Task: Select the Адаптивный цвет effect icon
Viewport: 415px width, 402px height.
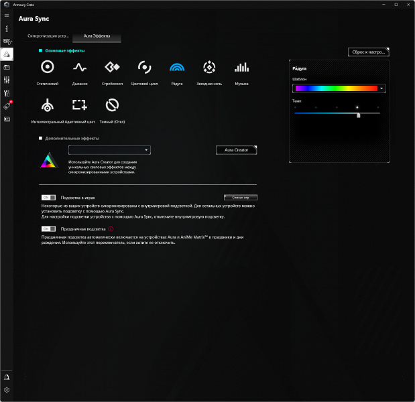Action: pos(80,105)
